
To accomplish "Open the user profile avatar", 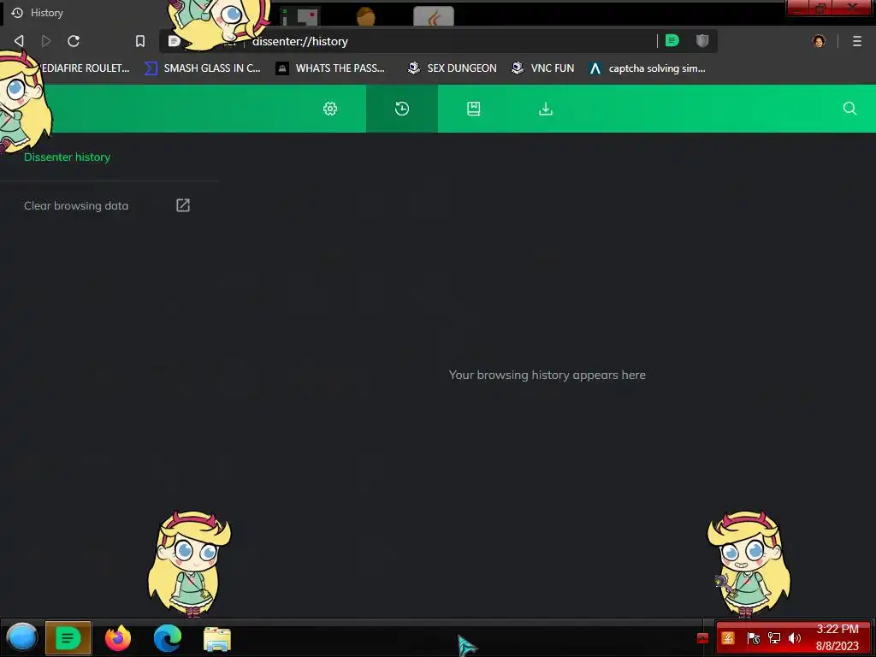I will [x=819, y=41].
